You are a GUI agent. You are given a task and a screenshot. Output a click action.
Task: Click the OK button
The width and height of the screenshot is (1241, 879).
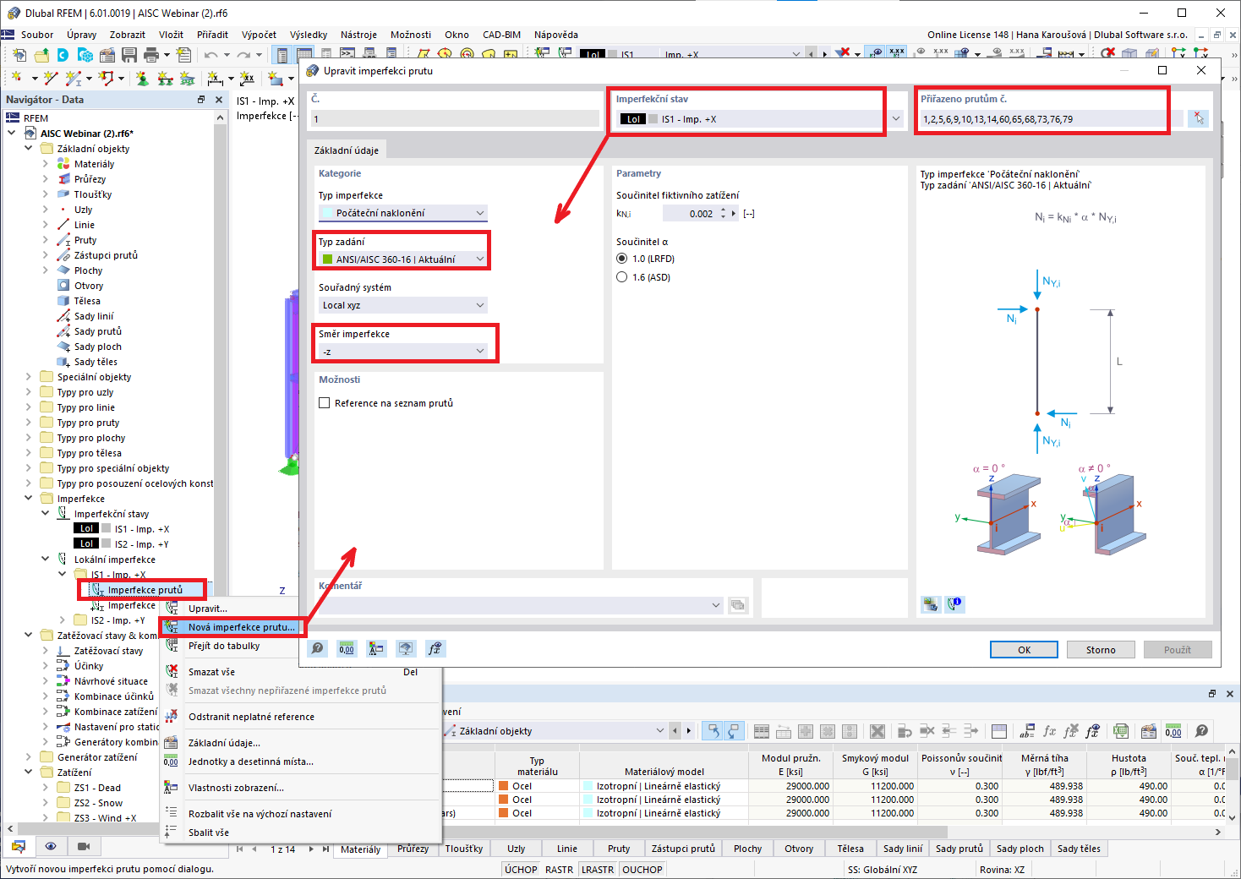point(1024,649)
